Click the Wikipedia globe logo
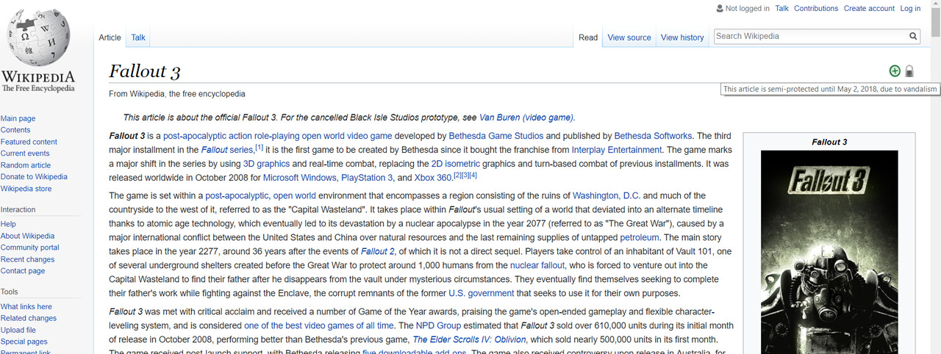This screenshot has height=354, width=941. pos(38,38)
